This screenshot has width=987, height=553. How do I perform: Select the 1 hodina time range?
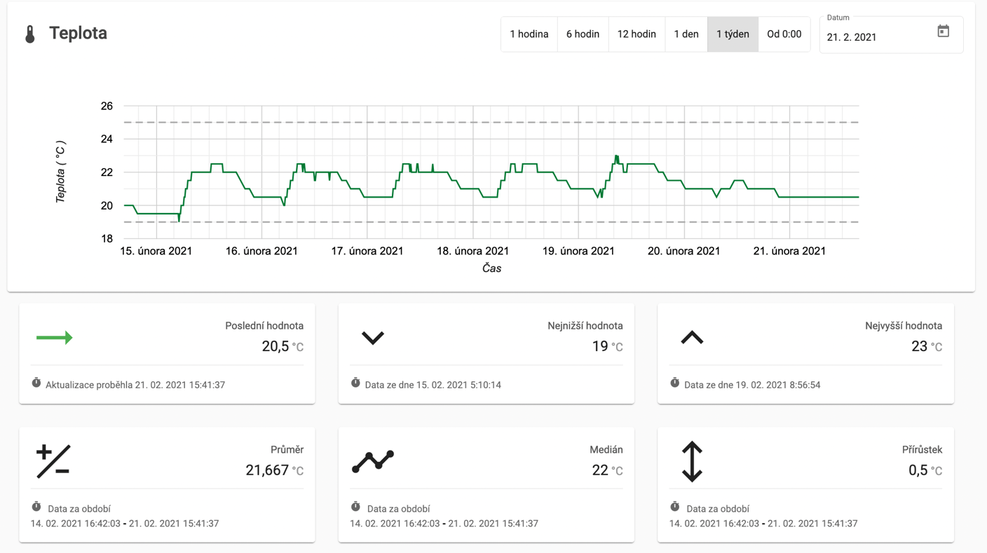click(529, 34)
